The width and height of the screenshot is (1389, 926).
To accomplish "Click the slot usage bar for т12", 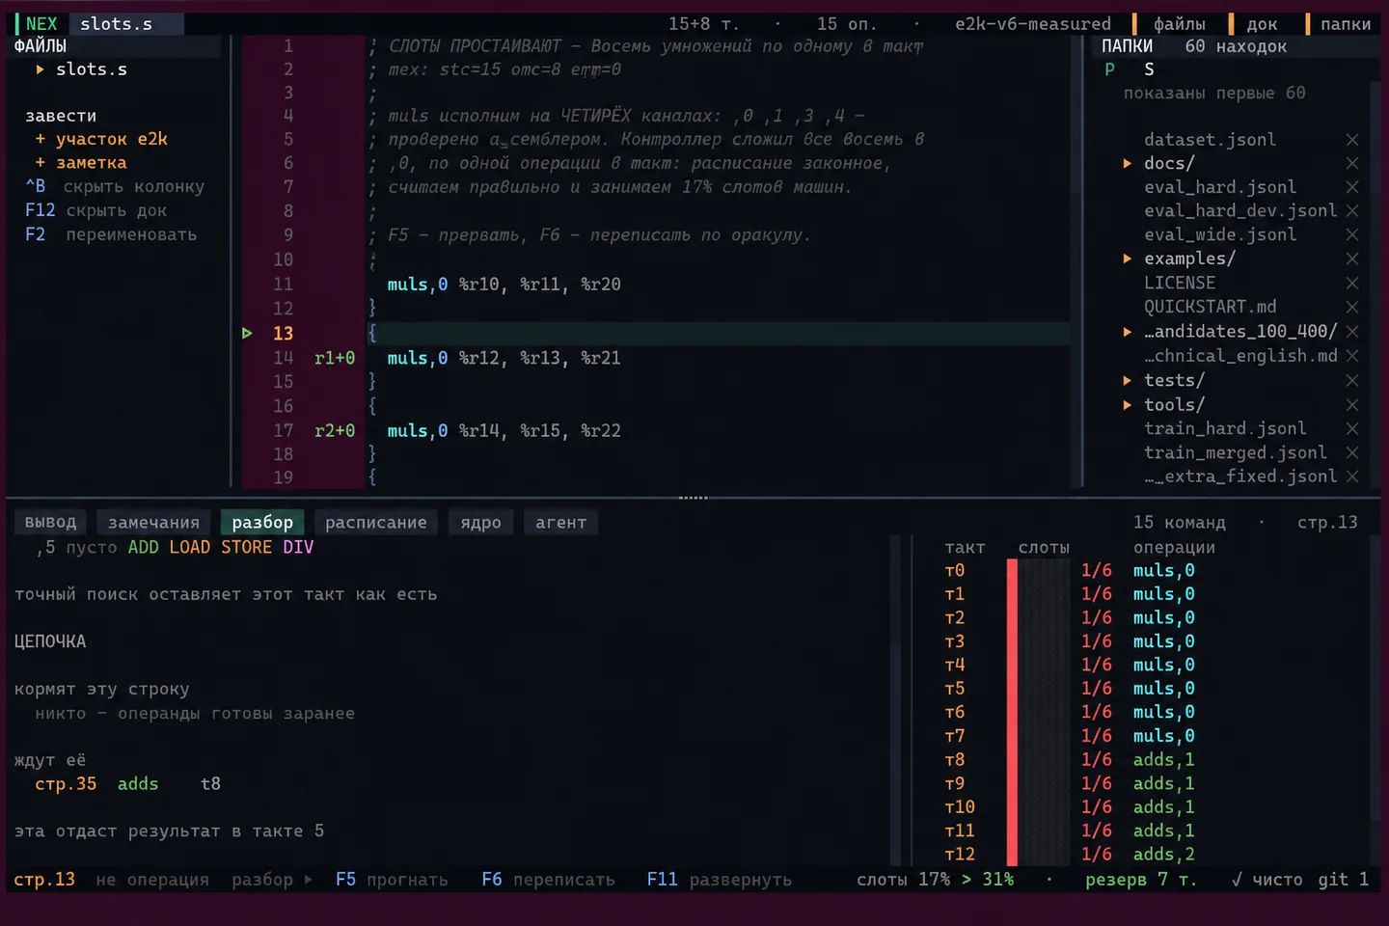I will [1038, 855].
